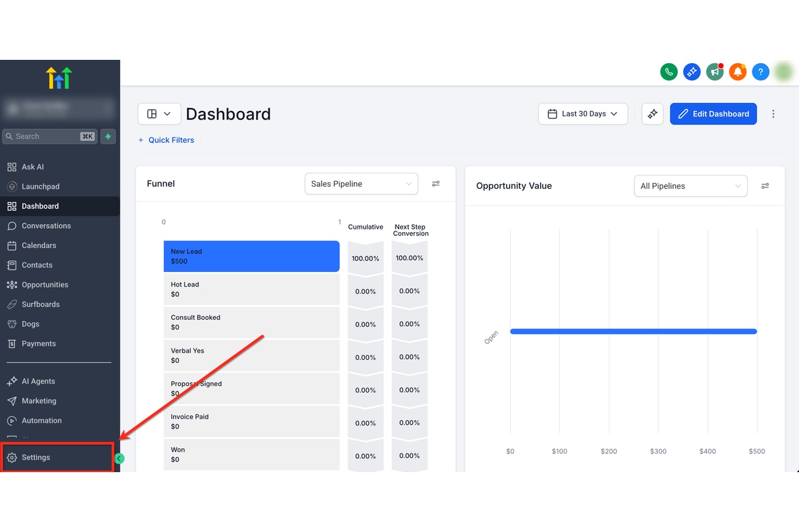Click the Next Step Conversion column header

pyautogui.click(x=411, y=230)
